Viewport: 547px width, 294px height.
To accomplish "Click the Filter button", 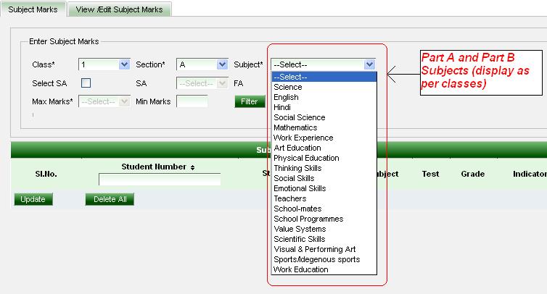I will tap(249, 101).
